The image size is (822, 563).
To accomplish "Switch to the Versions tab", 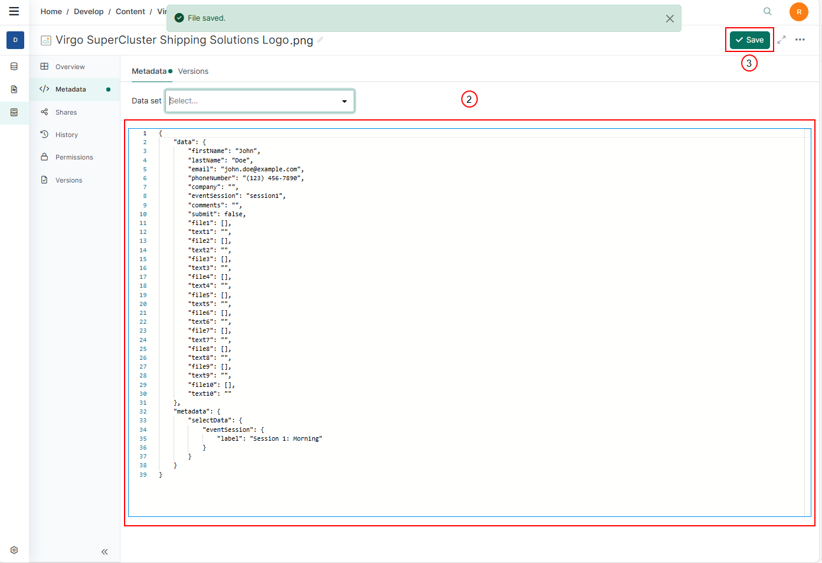I will [x=193, y=71].
